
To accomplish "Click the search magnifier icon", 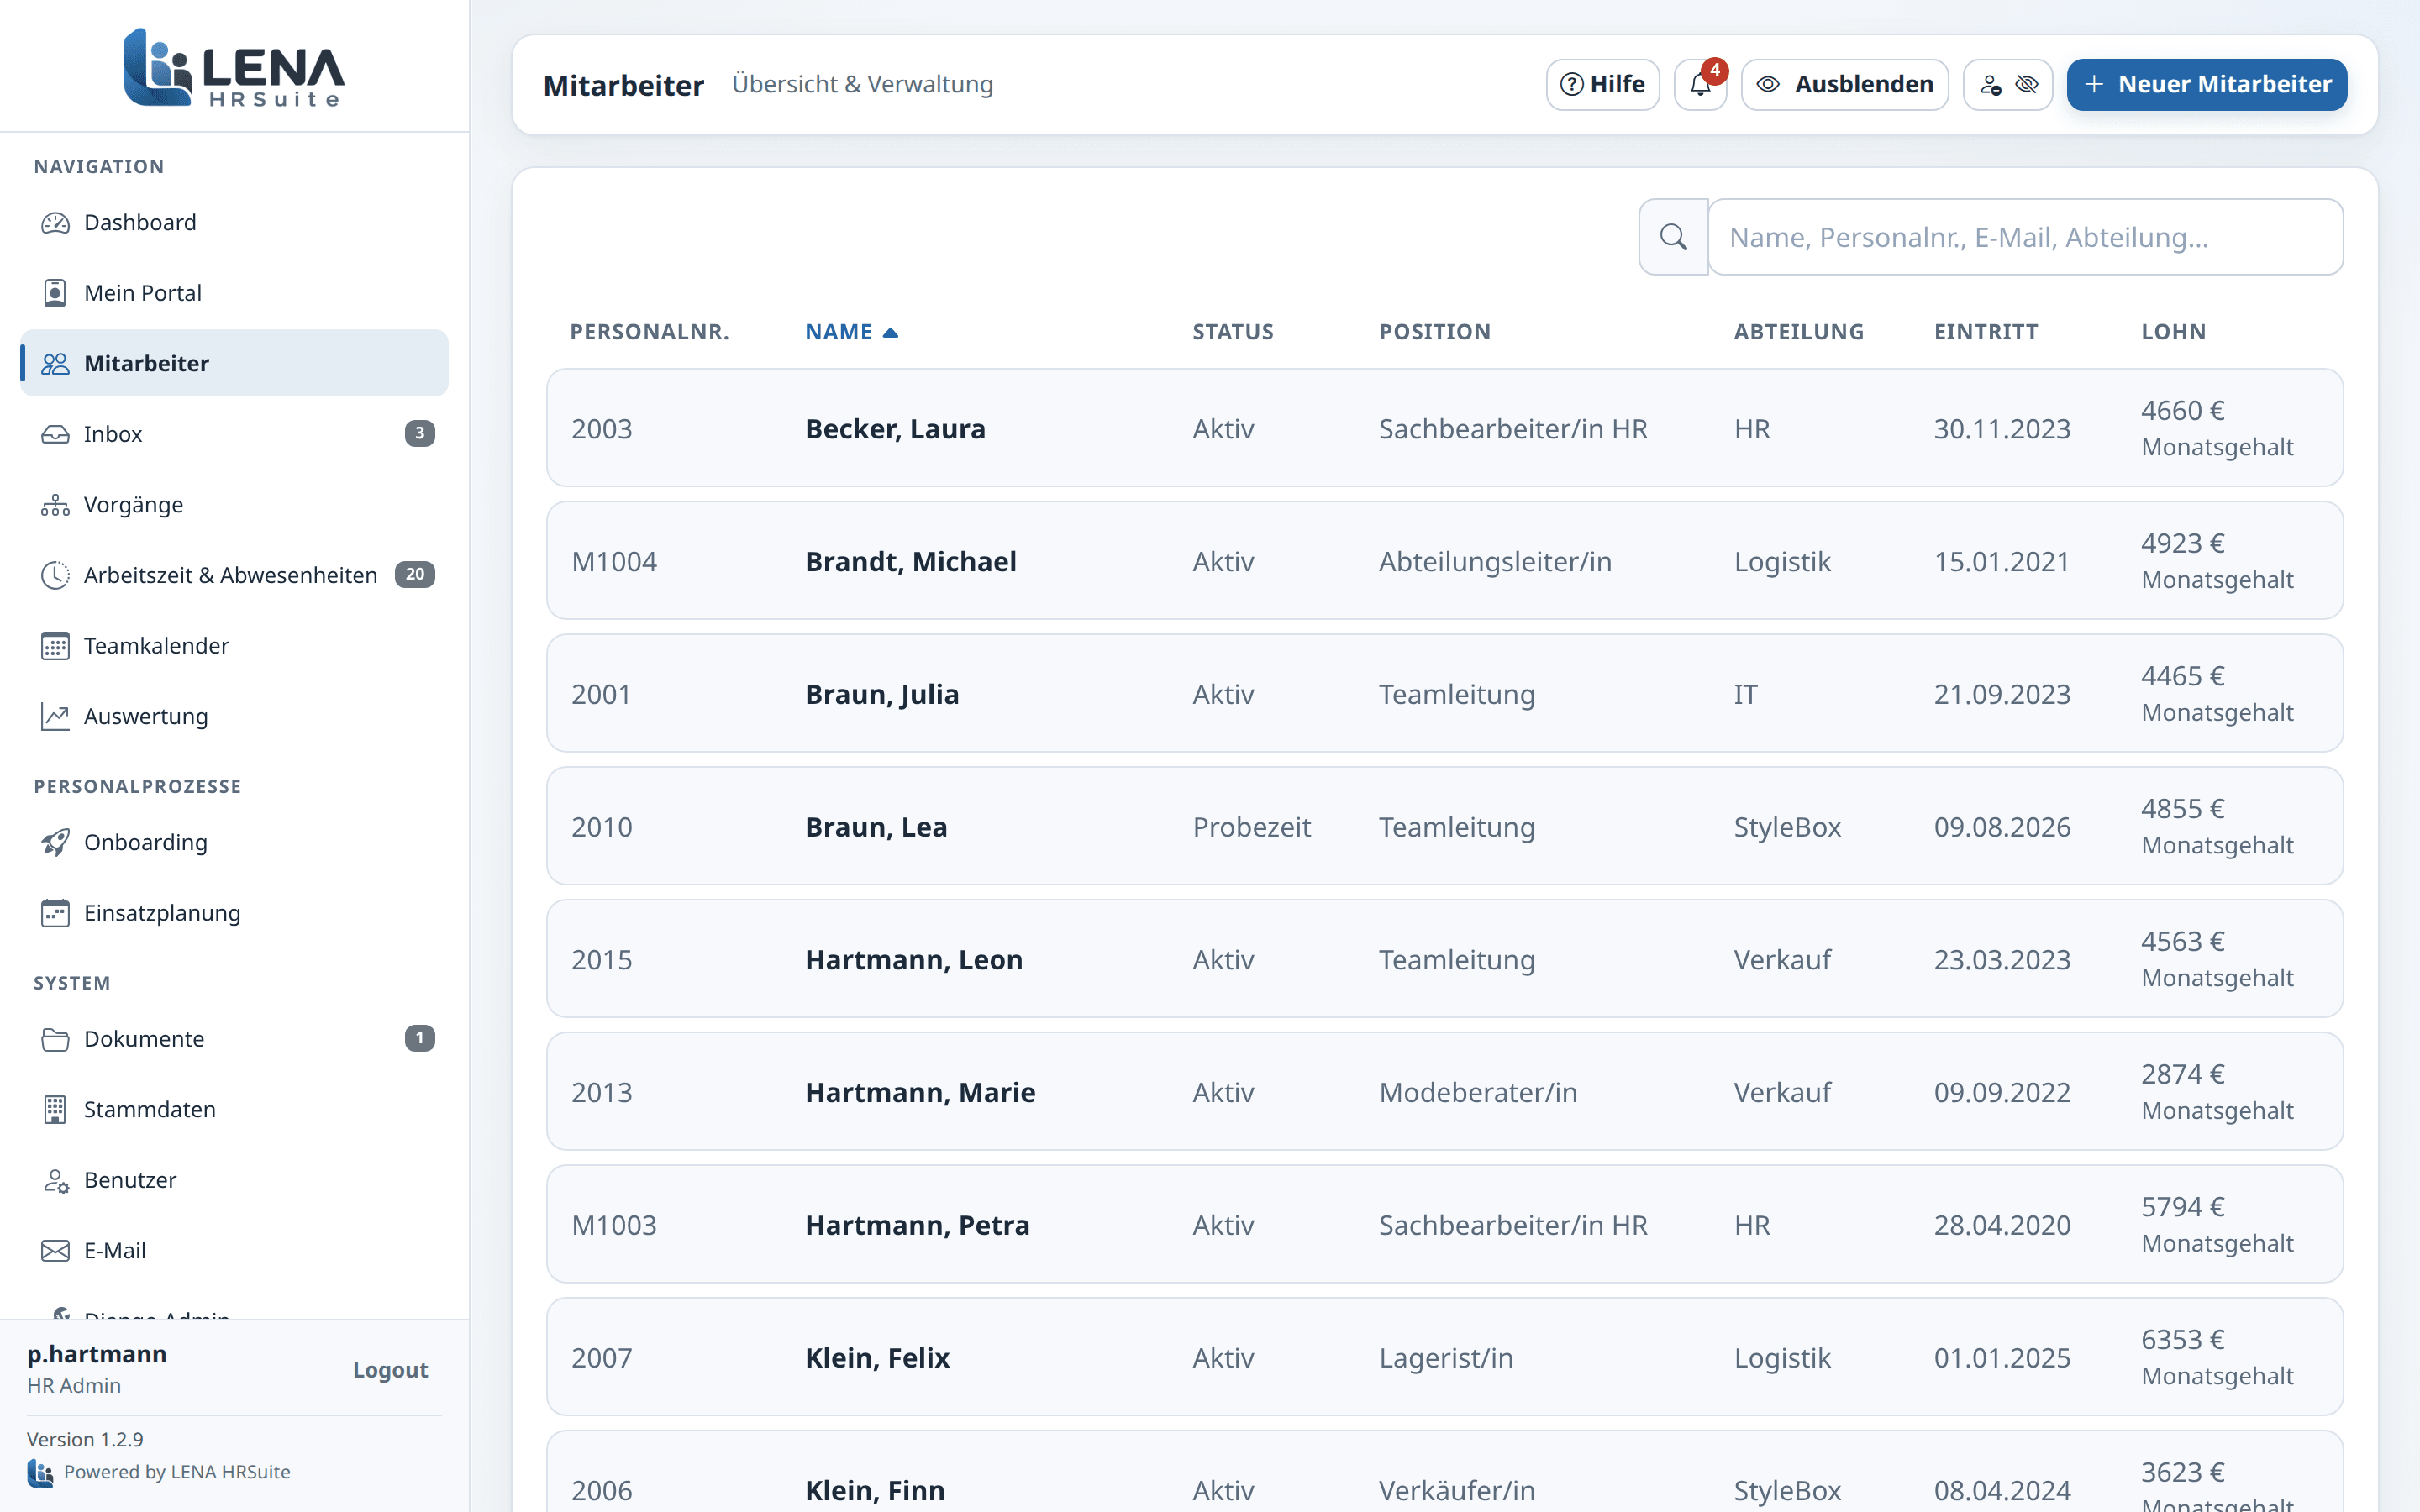I will coord(1673,237).
